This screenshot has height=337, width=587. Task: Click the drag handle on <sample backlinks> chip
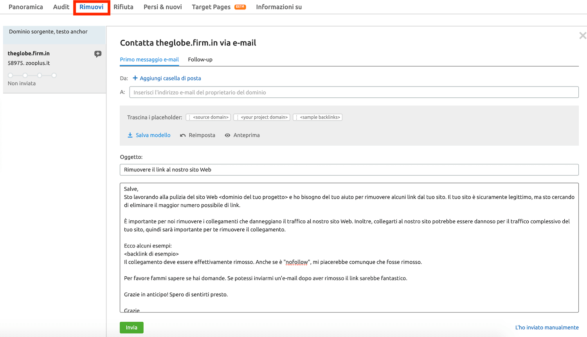(x=297, y=117)
